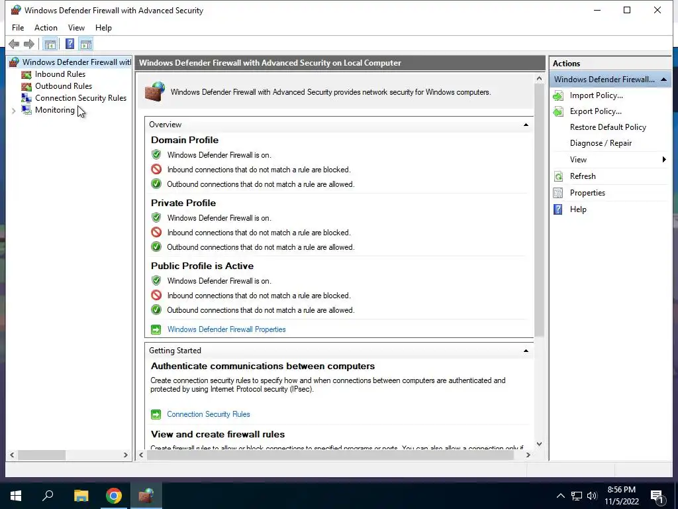Open the notification center icon
The height and width of the screenshot is (509, 678).
tap(657, 497)
